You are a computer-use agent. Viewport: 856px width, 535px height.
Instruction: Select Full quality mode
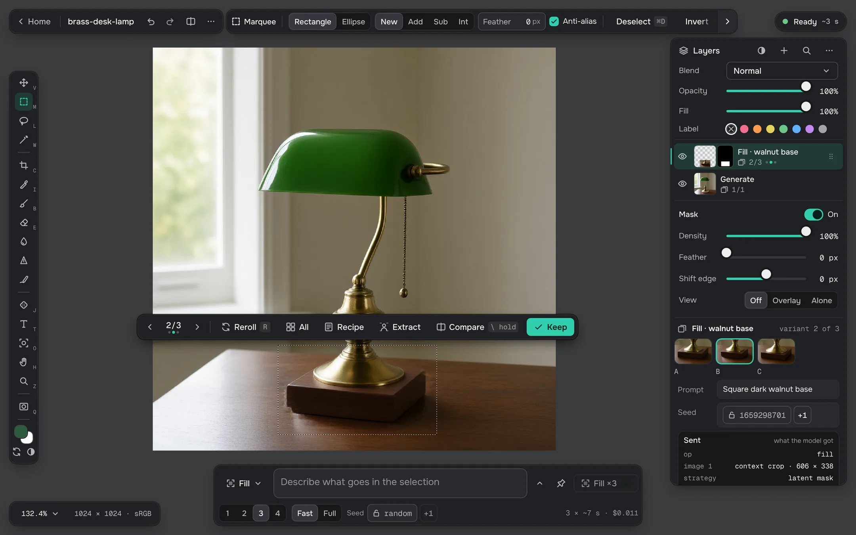click(329, 513)
